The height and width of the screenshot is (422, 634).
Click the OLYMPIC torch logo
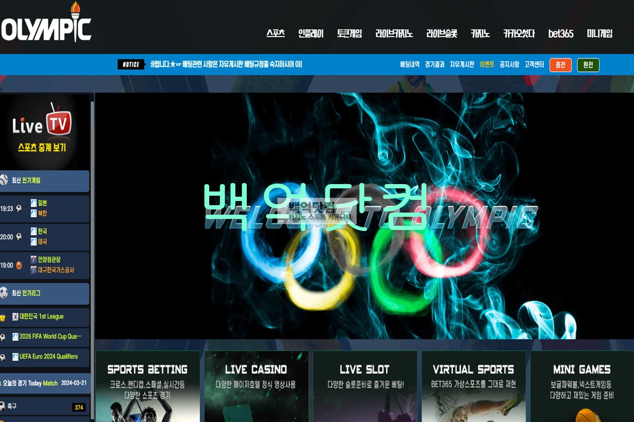[x=46, y=24]
